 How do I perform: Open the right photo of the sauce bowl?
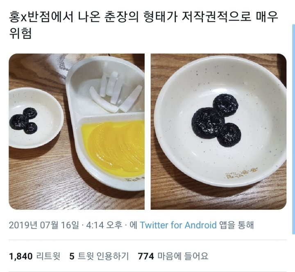(x=218, y=131)
